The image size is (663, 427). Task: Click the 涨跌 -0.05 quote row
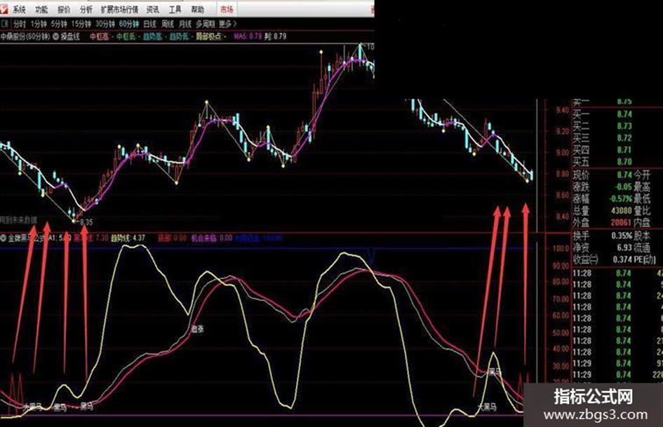[603, 187]
